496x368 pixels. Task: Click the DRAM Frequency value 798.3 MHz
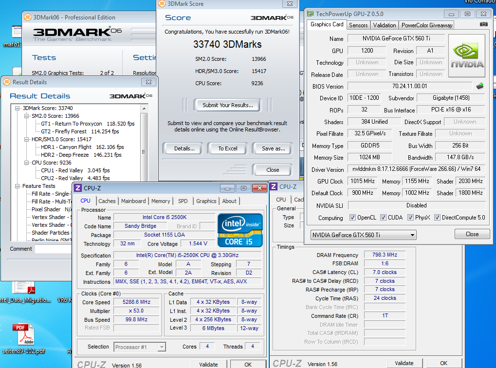click(385, 255)
